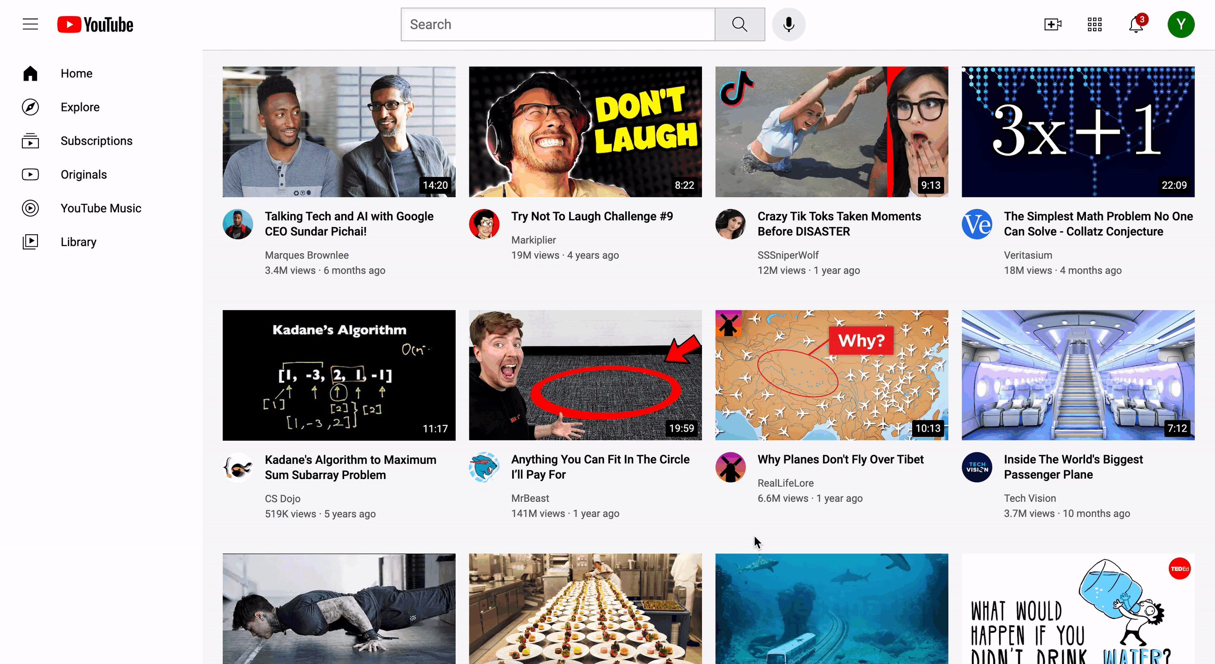Open Marques Brownlee channel avatar
Image resolution: width=1215 pixels, height=664 pixels.
coord(238,224)
